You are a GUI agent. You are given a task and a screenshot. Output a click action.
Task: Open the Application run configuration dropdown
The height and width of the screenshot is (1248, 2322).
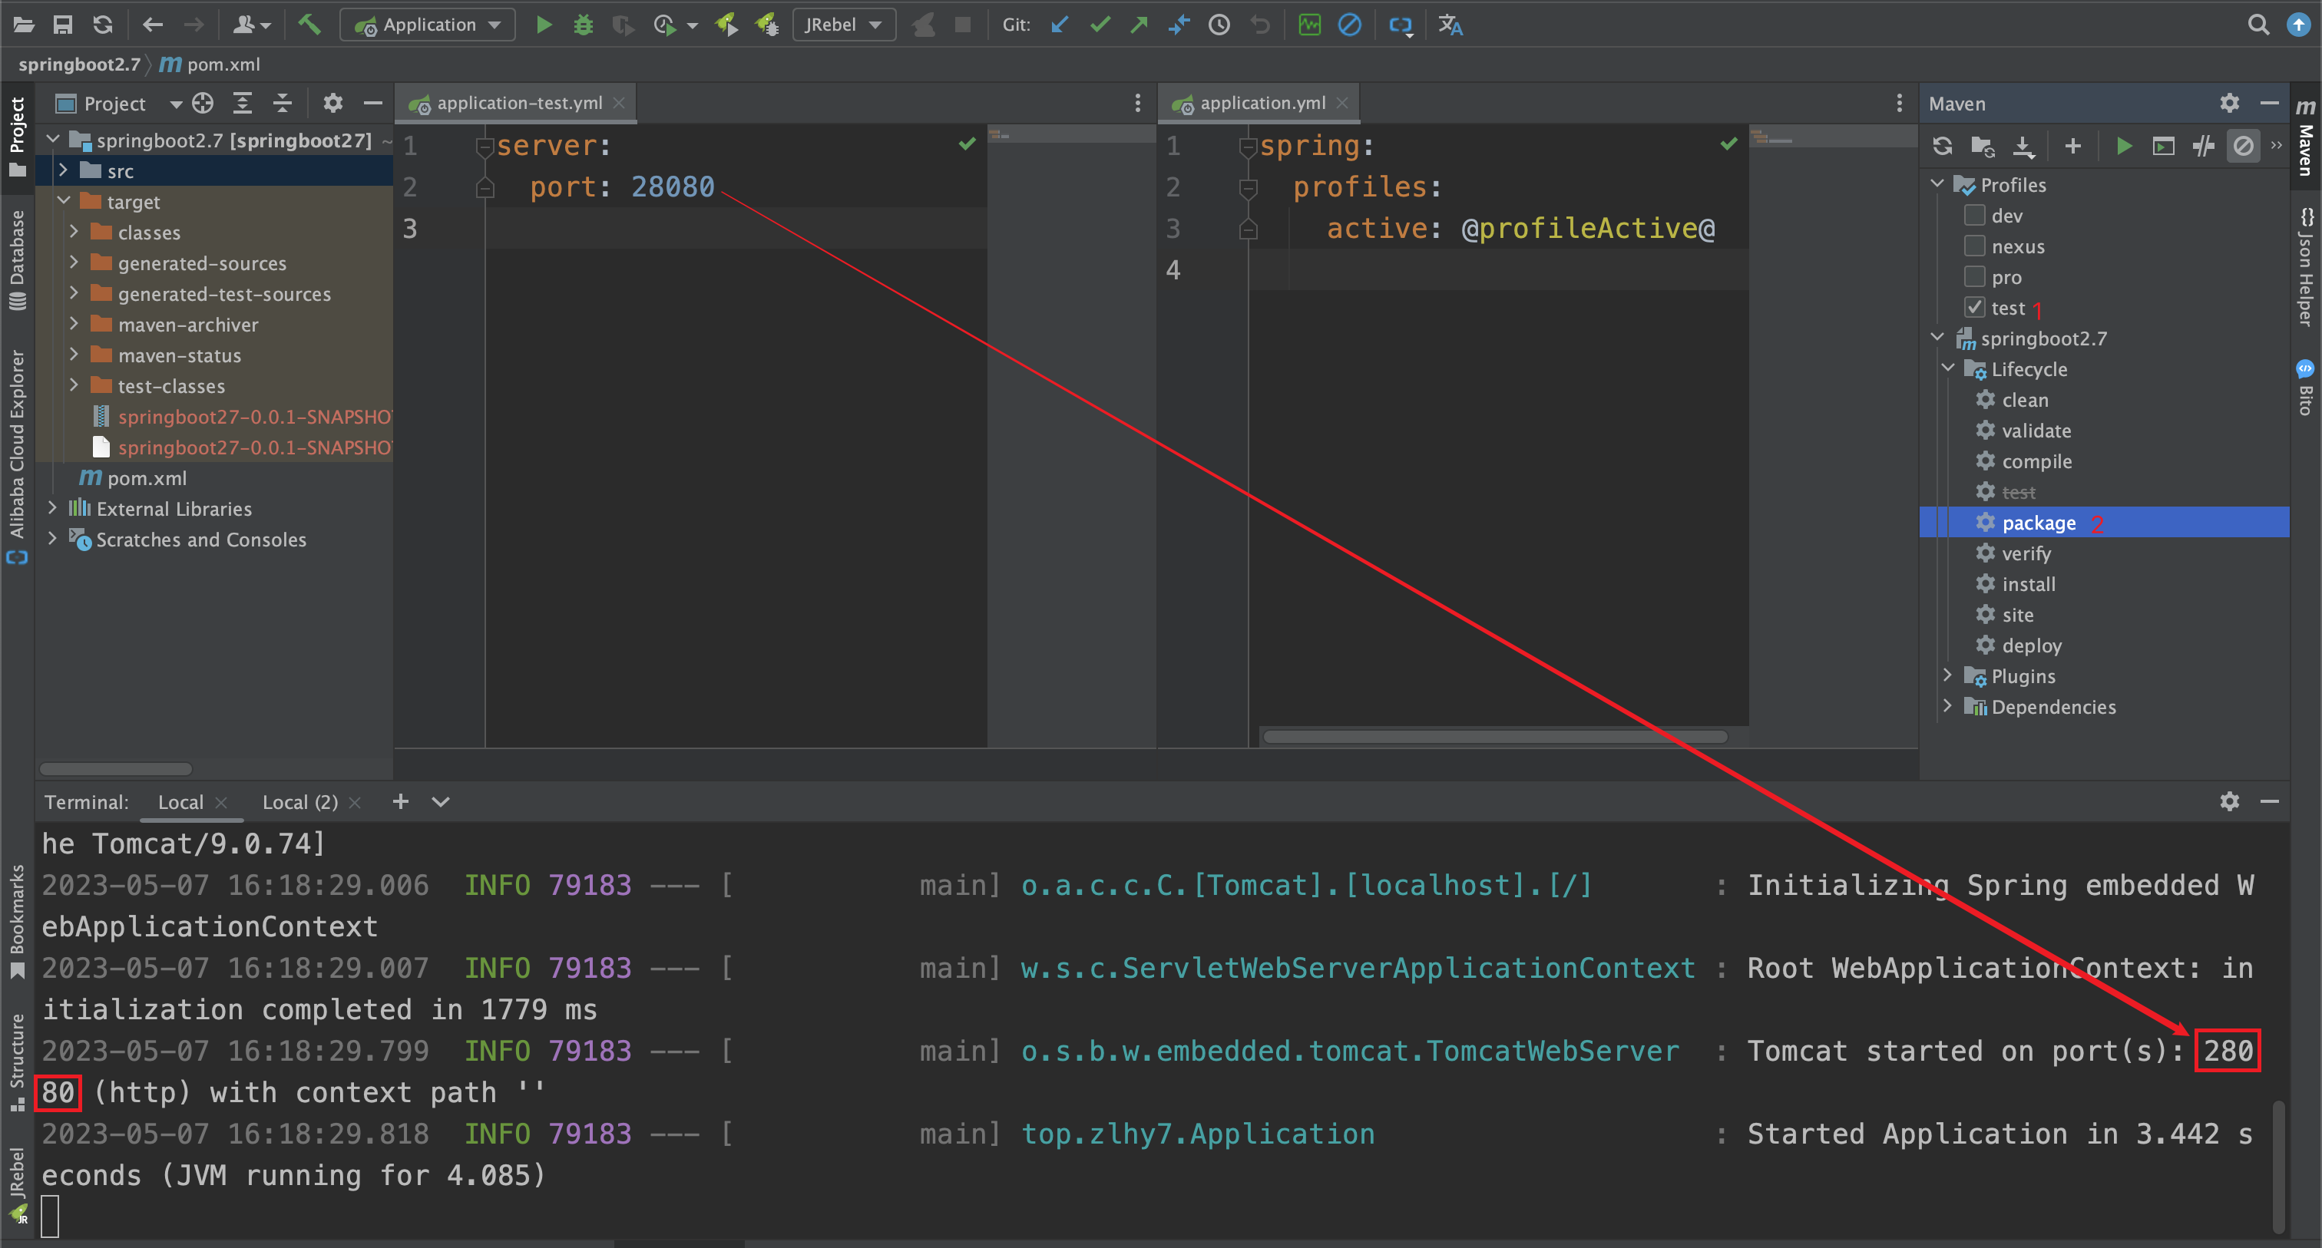click(x=427, y=25)
